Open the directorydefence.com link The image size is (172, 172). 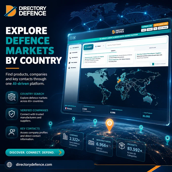34,165
